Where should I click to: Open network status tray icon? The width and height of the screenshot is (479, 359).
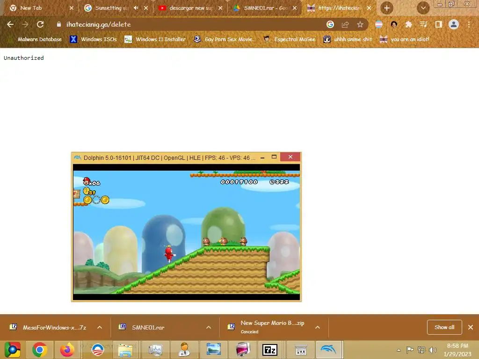[x=421, y=350]
